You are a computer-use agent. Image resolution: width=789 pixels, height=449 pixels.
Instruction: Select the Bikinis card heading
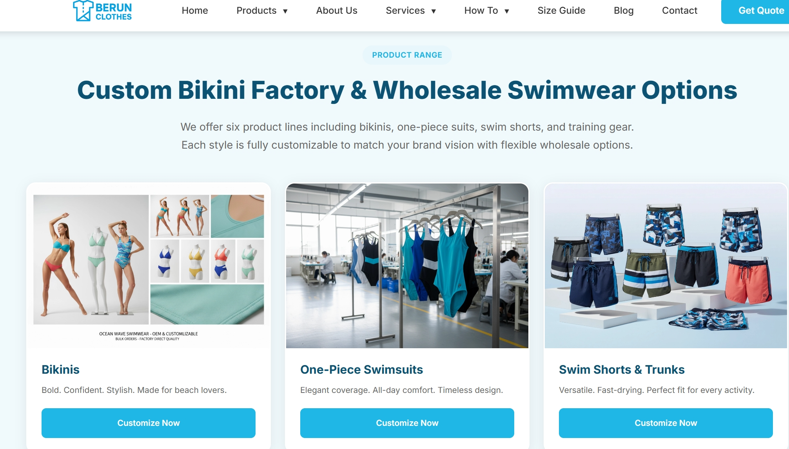point(60,369)
